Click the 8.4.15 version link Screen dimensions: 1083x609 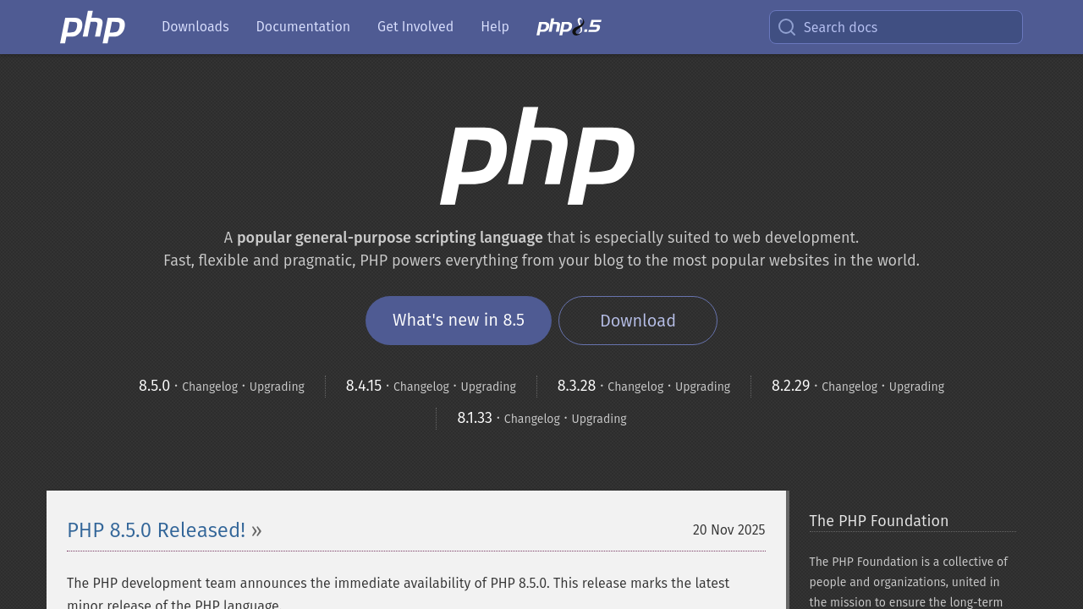[364, 385]
